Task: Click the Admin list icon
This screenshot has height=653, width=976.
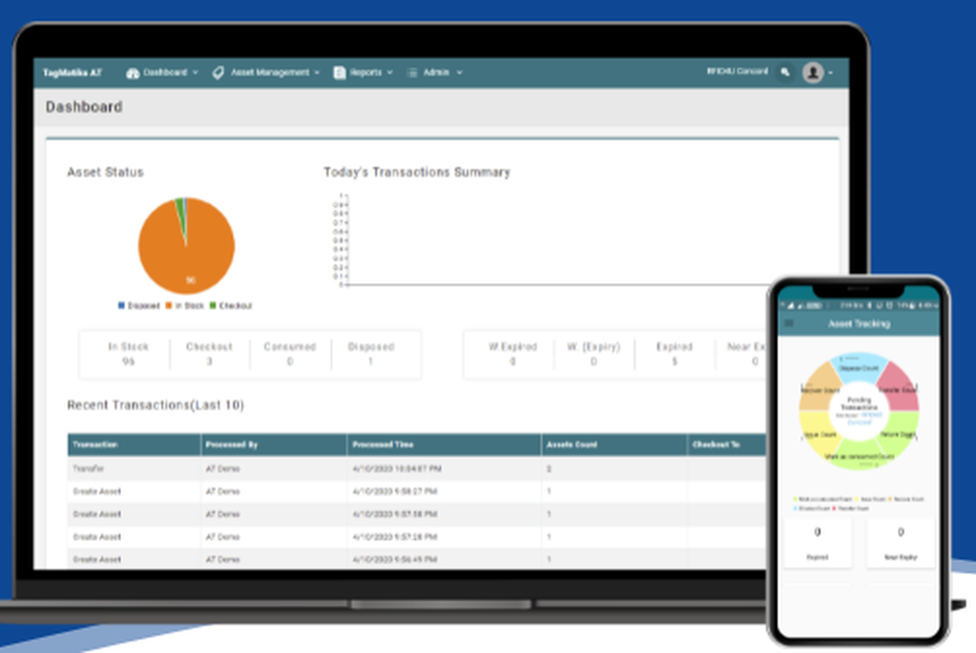Action: coord(412,73)
